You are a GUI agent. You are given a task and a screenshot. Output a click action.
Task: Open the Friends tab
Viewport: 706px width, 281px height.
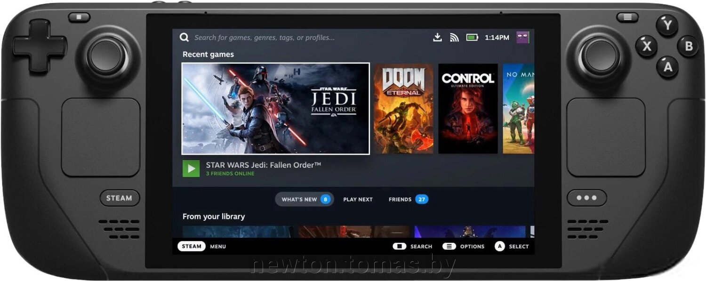408,200
